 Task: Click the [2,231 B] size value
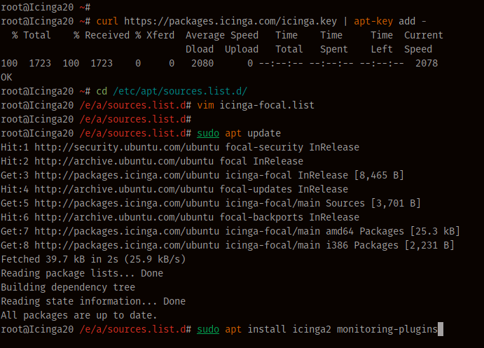429,245
